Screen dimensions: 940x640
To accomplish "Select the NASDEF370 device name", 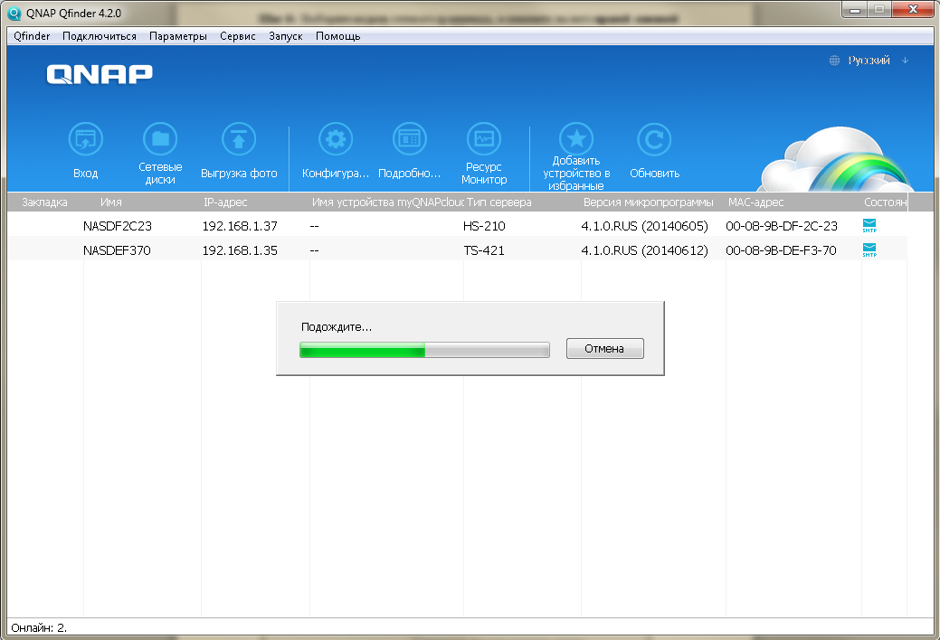I will tap(117, 250).
